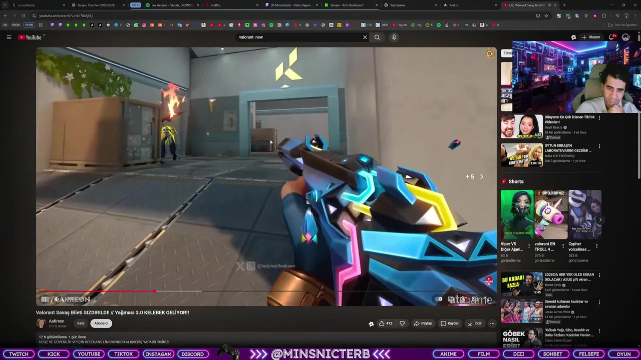Click the Katıl join button
The image size is (641, 360).
(x=81, y=323)
